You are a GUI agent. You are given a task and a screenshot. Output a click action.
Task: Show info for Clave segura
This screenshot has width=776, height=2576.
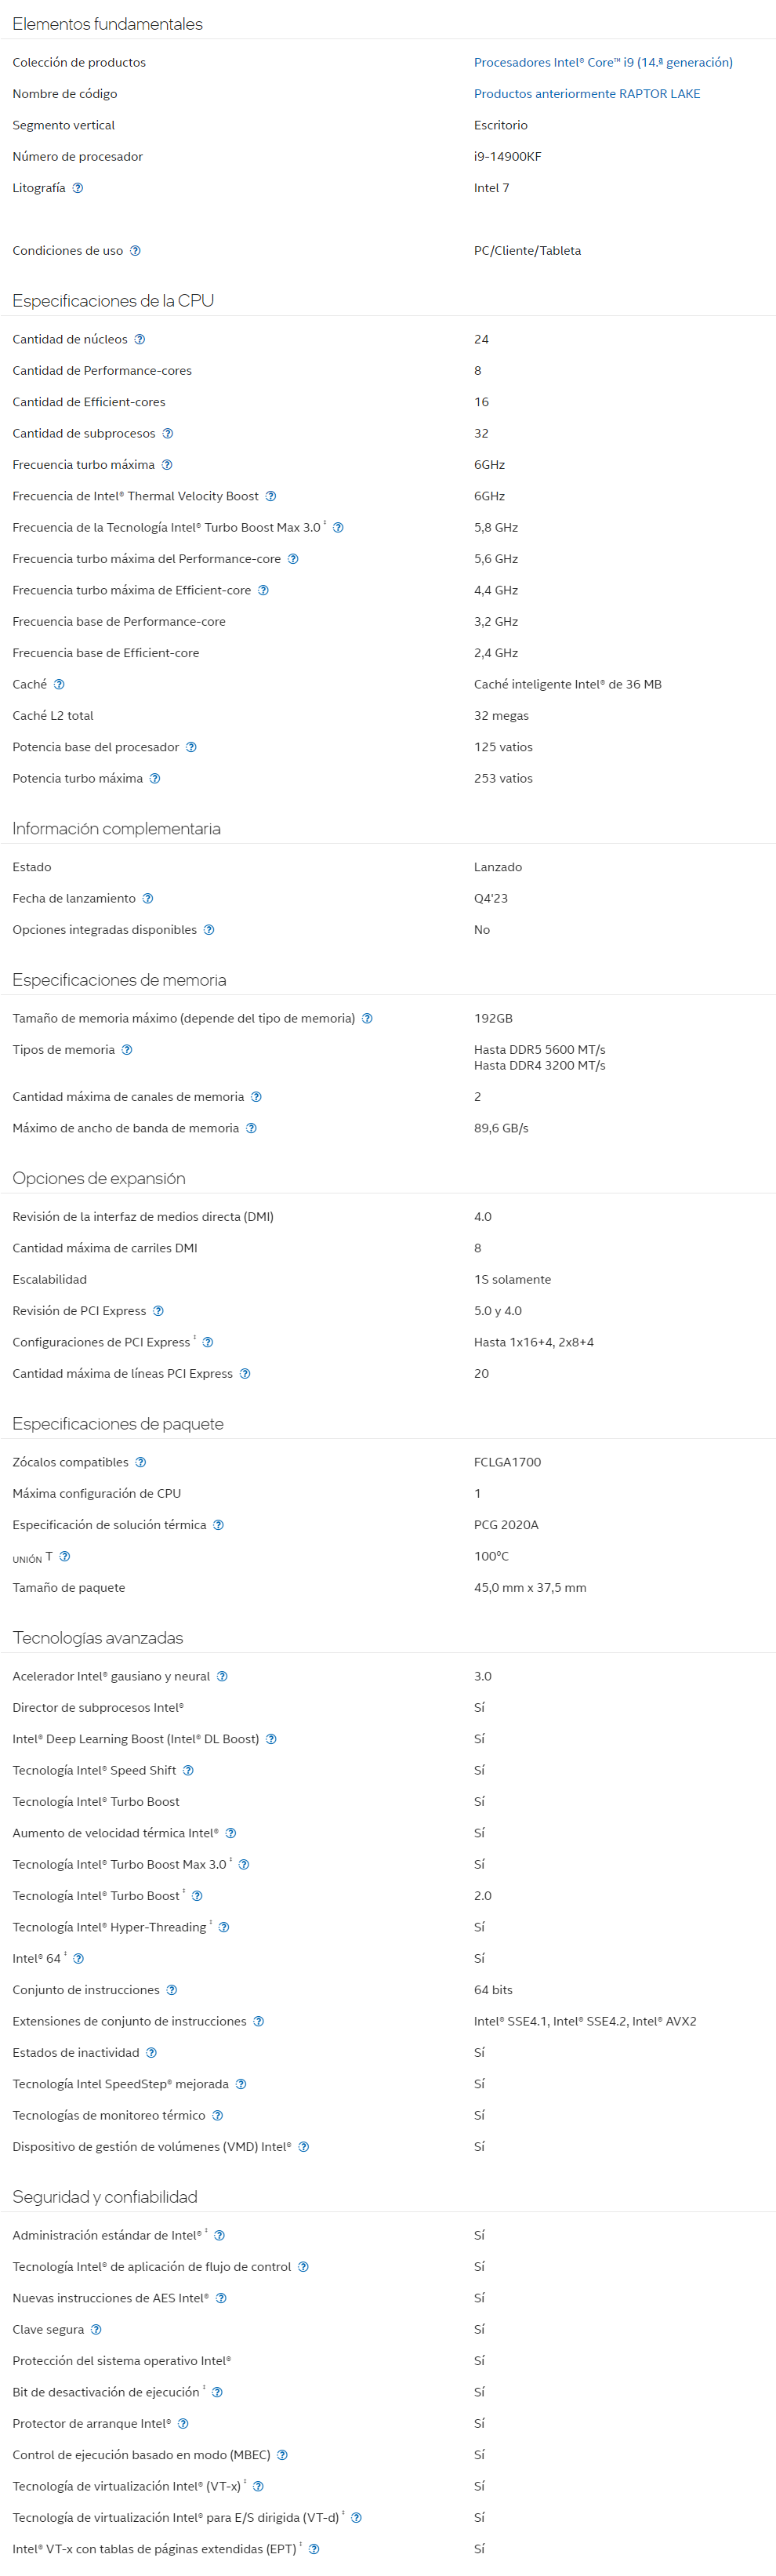[x=96, y=2330]
